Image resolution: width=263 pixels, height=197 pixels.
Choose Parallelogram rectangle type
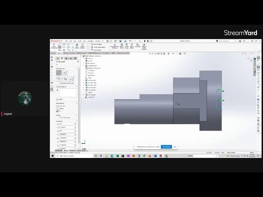(x=72, y=79)
